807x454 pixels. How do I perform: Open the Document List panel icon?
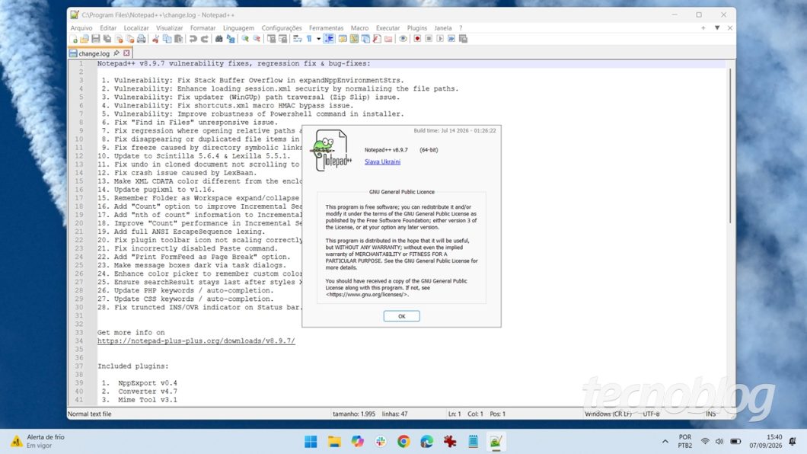pyautogui.click(x=365, y=39)
